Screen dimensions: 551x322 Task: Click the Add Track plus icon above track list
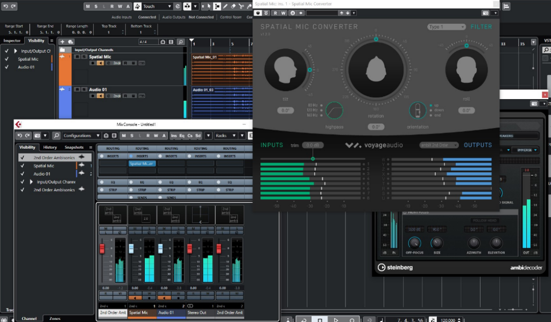pos(62,41)
